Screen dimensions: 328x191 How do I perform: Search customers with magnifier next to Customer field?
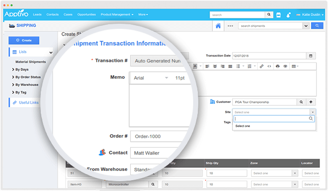point(301,102)
